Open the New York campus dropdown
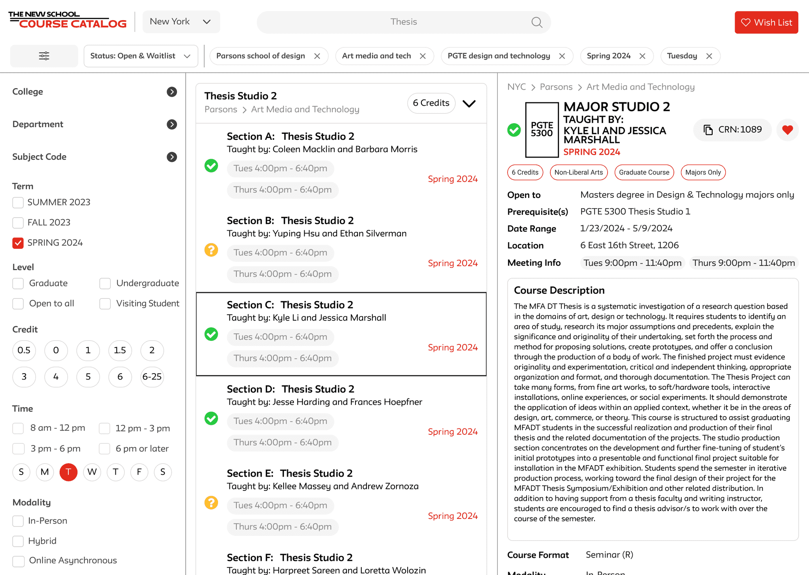 tap(181, 22)
